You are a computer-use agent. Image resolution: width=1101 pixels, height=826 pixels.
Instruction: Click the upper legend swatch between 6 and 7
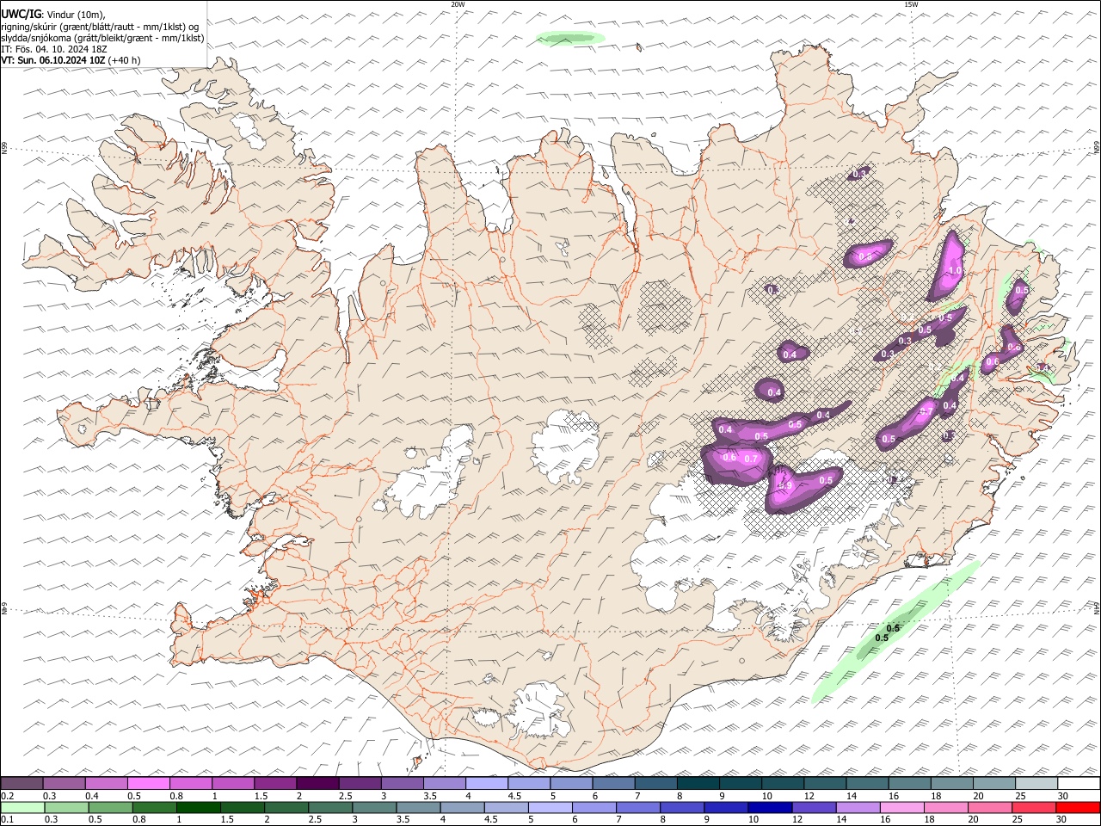tap(613, 783)
